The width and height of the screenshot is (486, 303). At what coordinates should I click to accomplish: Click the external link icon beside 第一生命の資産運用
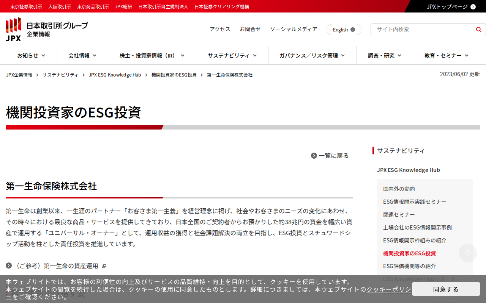pos(104,266)
